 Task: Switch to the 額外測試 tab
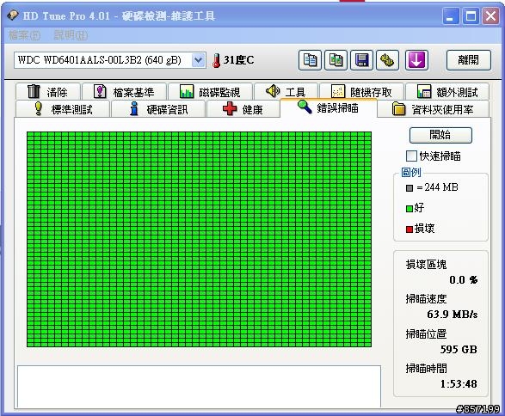coord(447,92)
